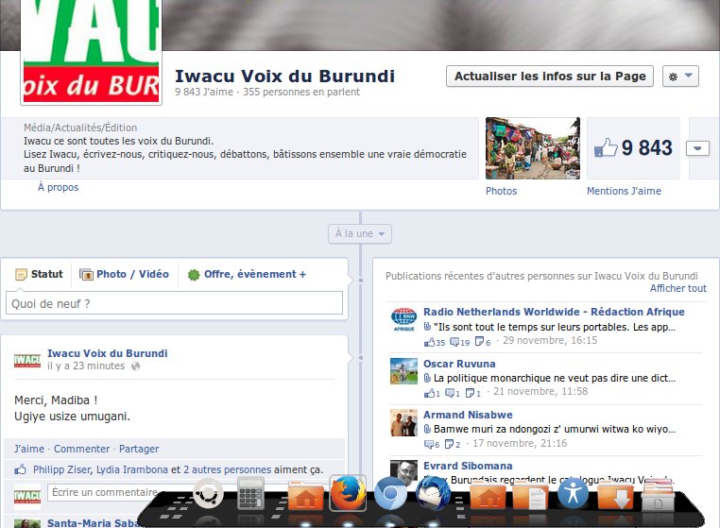Open the accessibility icon in the dock
720x528 pixels.
(x=573, y=494)
